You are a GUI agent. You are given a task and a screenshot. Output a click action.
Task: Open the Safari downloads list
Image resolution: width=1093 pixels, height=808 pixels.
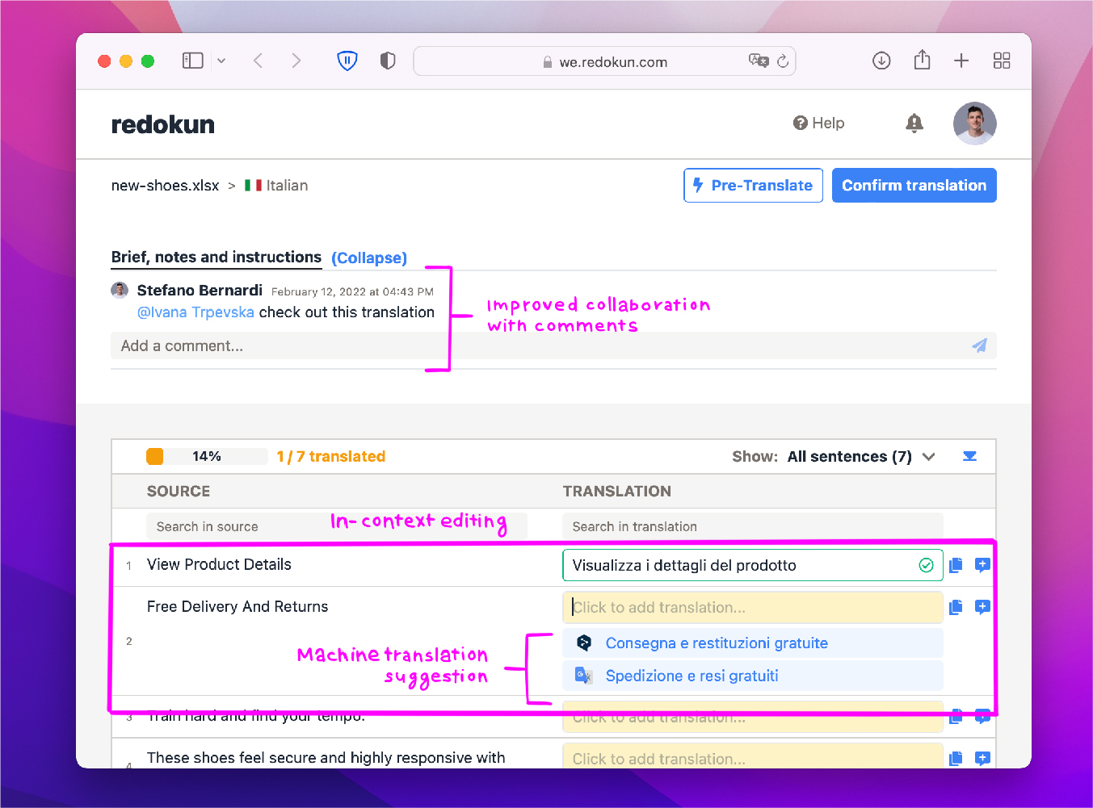coord(881,61)
